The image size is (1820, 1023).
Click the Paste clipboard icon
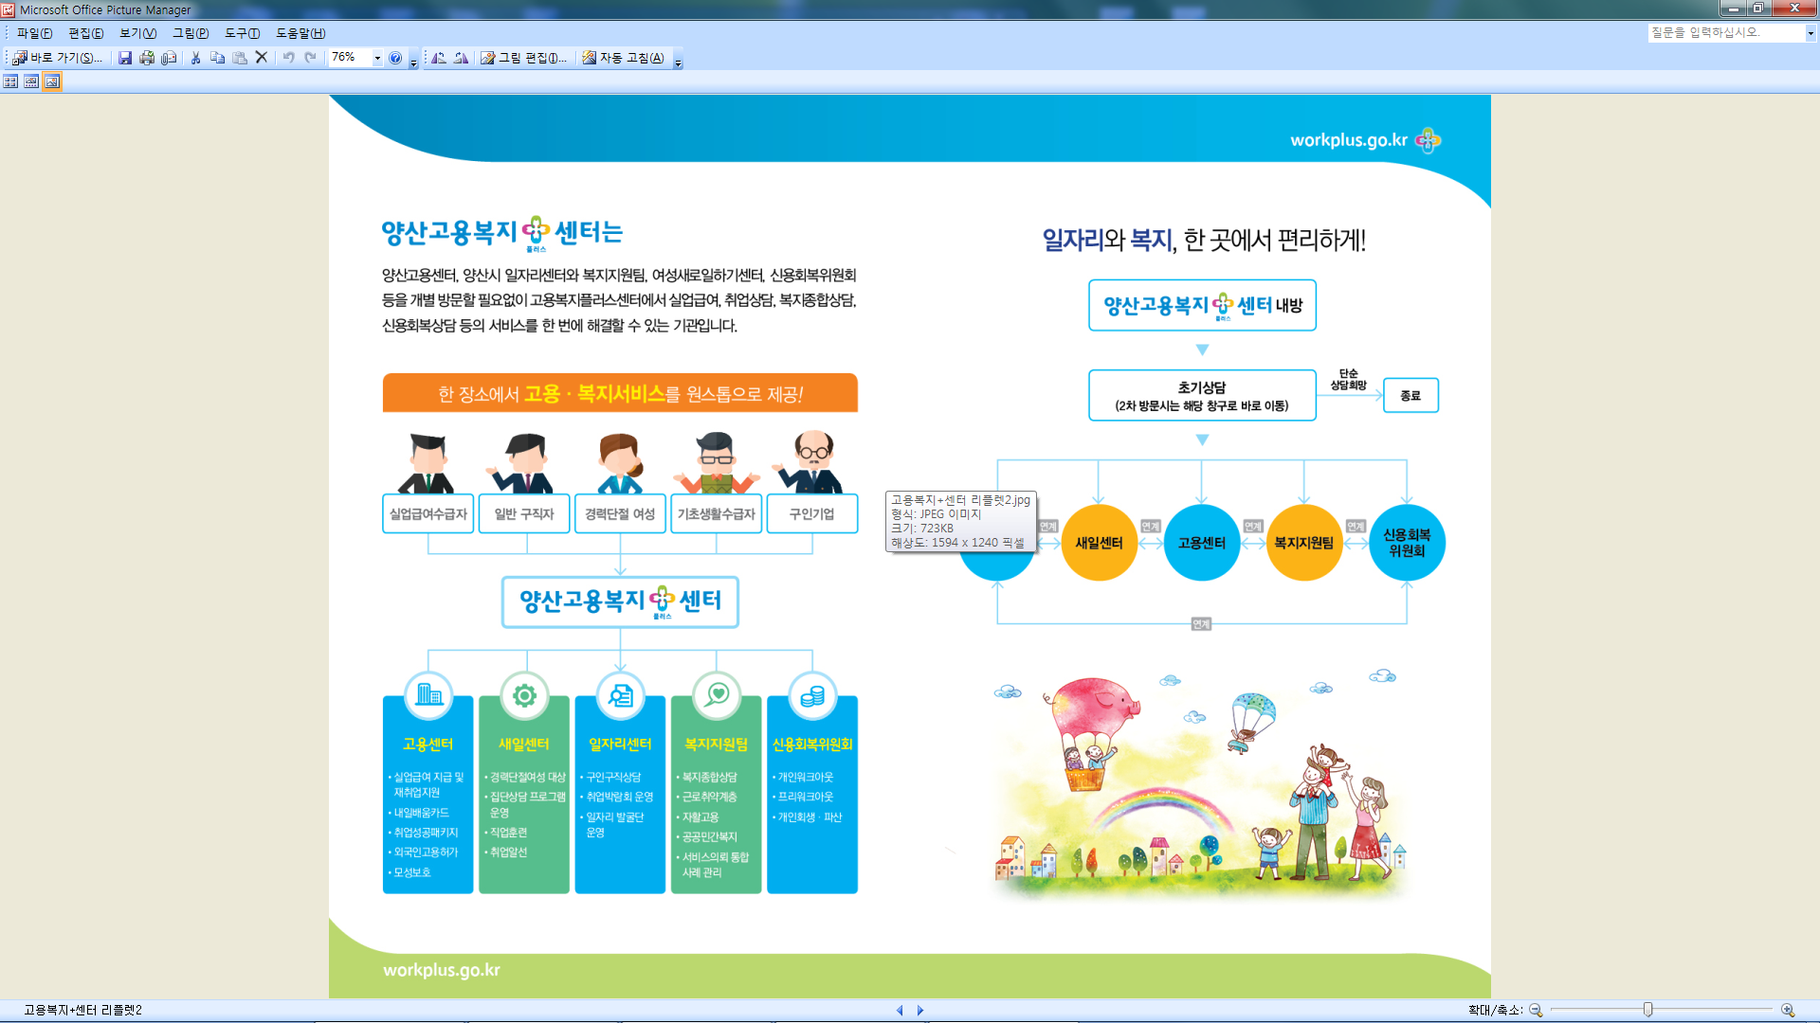(240, 58)
